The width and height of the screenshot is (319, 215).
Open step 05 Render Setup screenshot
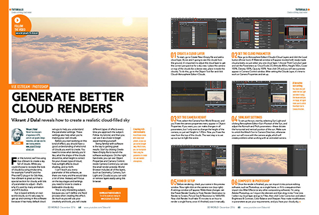tap(199, 160)
